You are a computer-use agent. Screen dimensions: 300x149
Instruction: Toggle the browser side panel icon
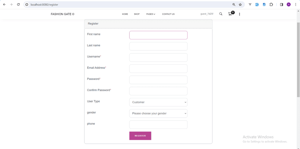(x=282, y=4)
